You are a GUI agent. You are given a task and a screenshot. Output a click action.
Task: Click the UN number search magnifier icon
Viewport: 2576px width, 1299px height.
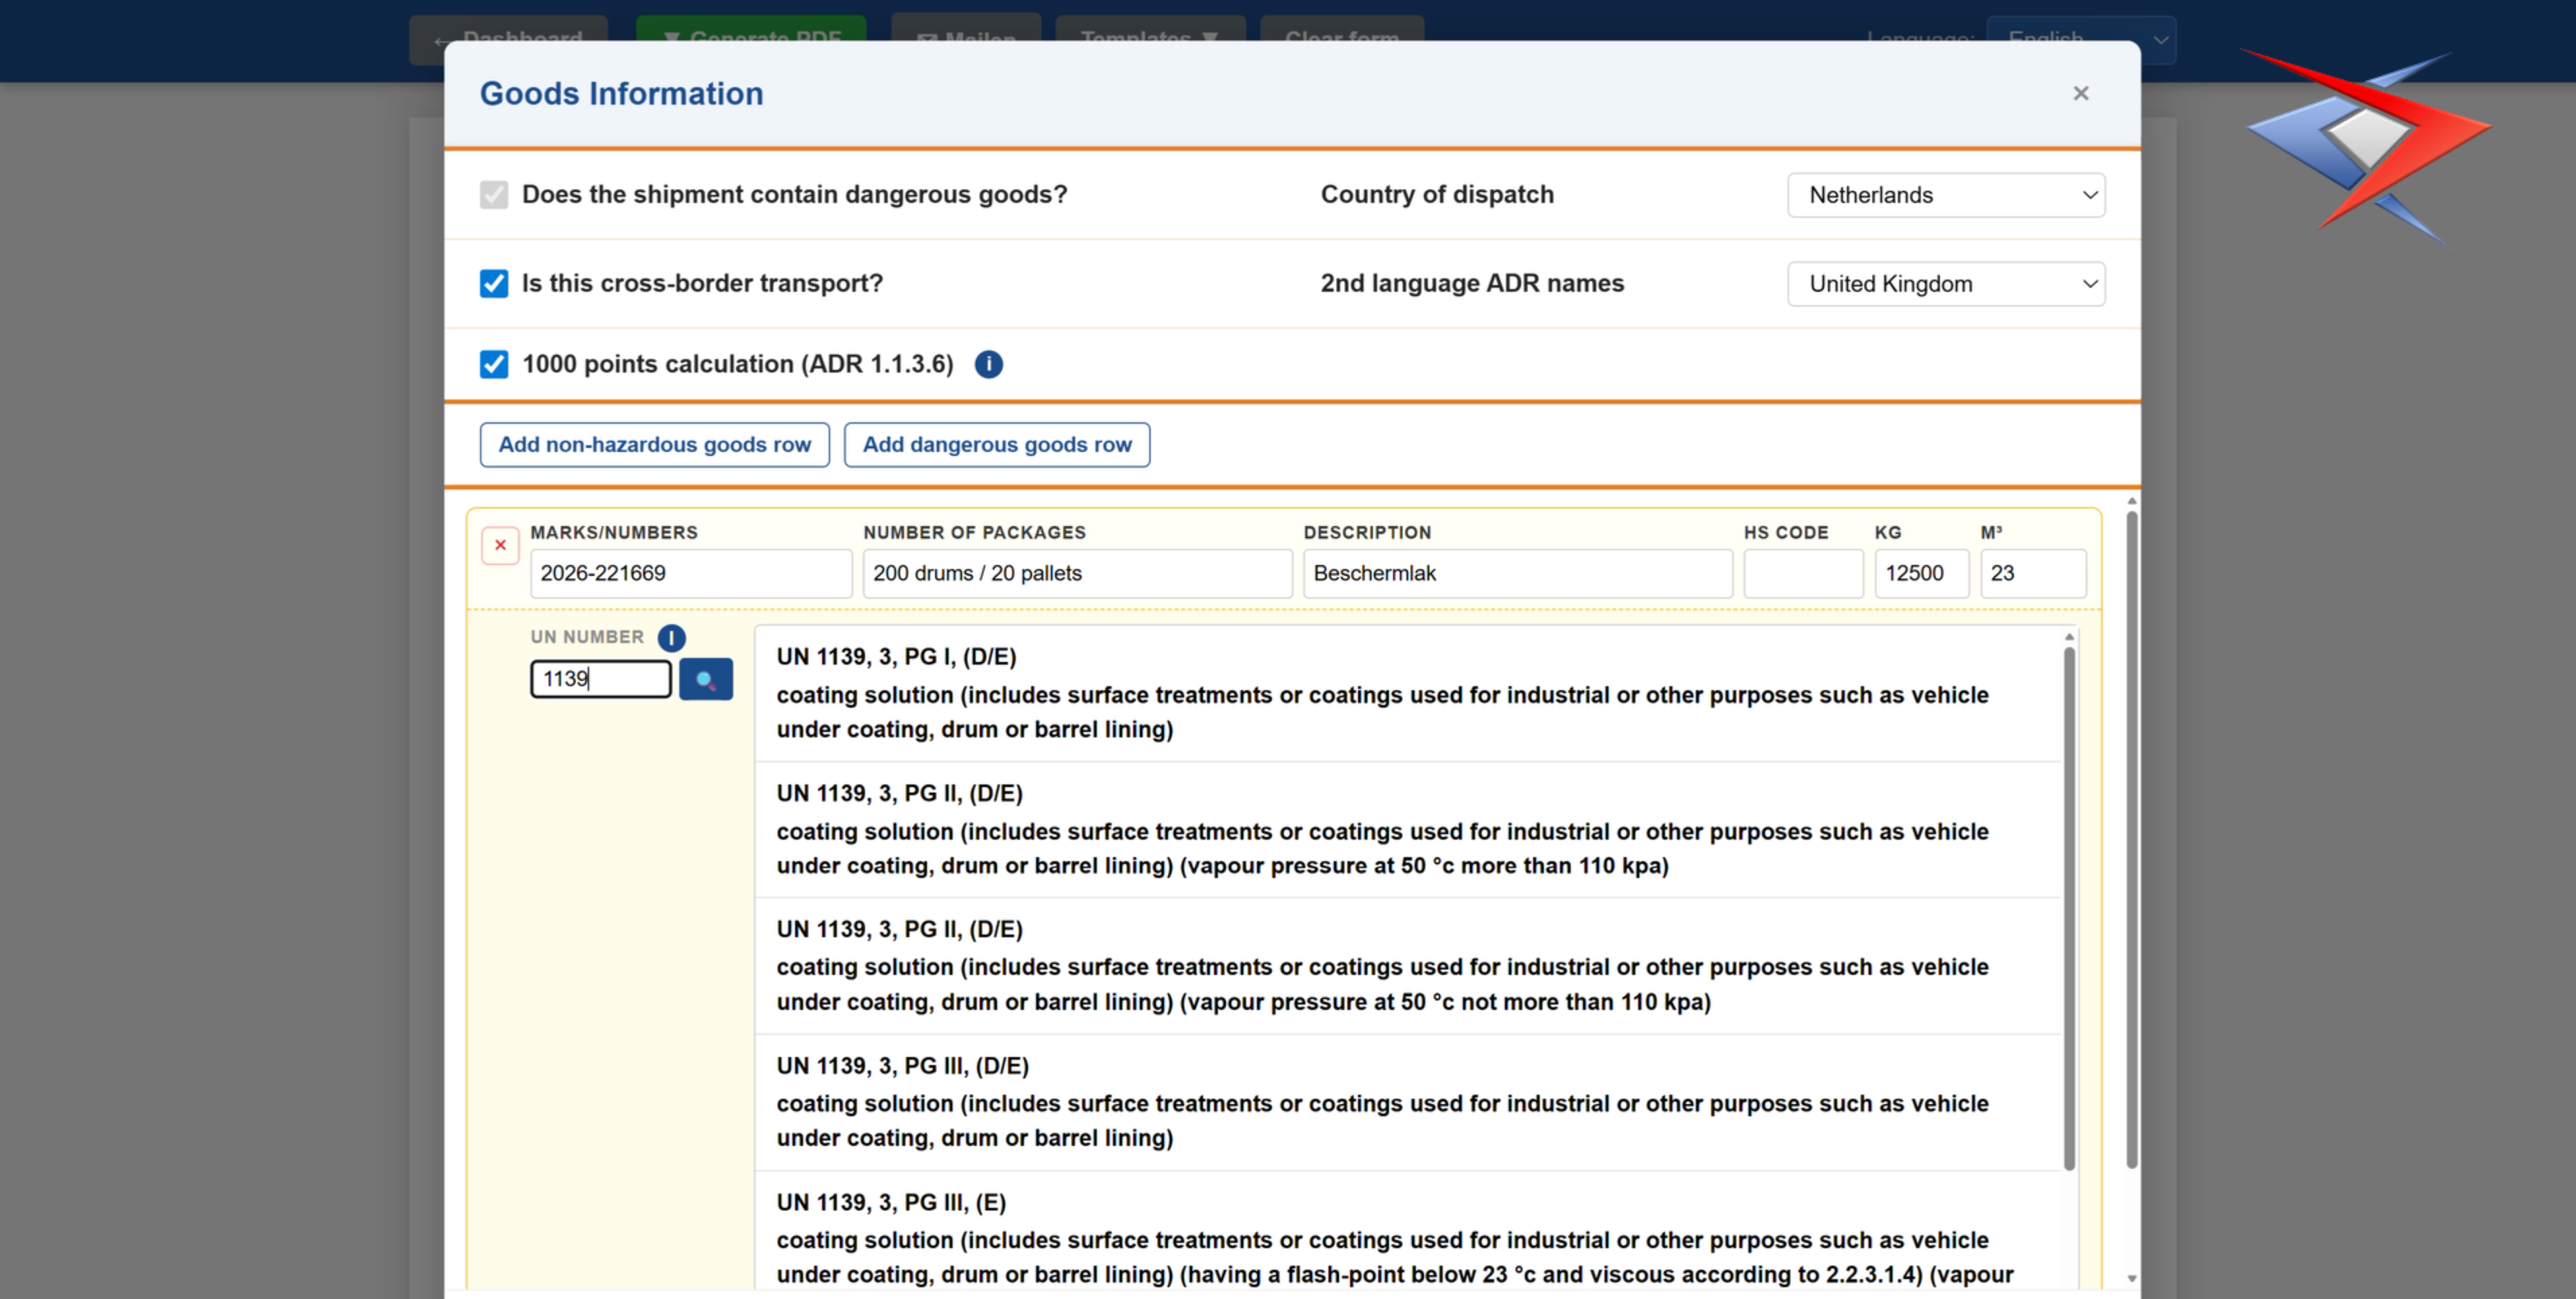[x=705, y=680]
